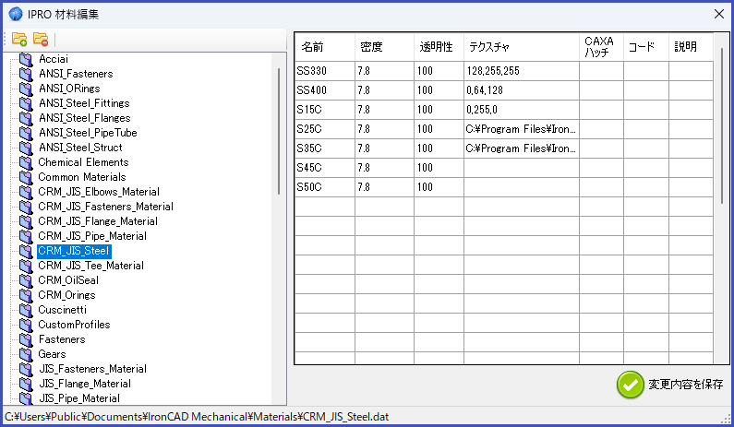
Task: Click the S35C density cell 7.8
Action: [384, 148]
